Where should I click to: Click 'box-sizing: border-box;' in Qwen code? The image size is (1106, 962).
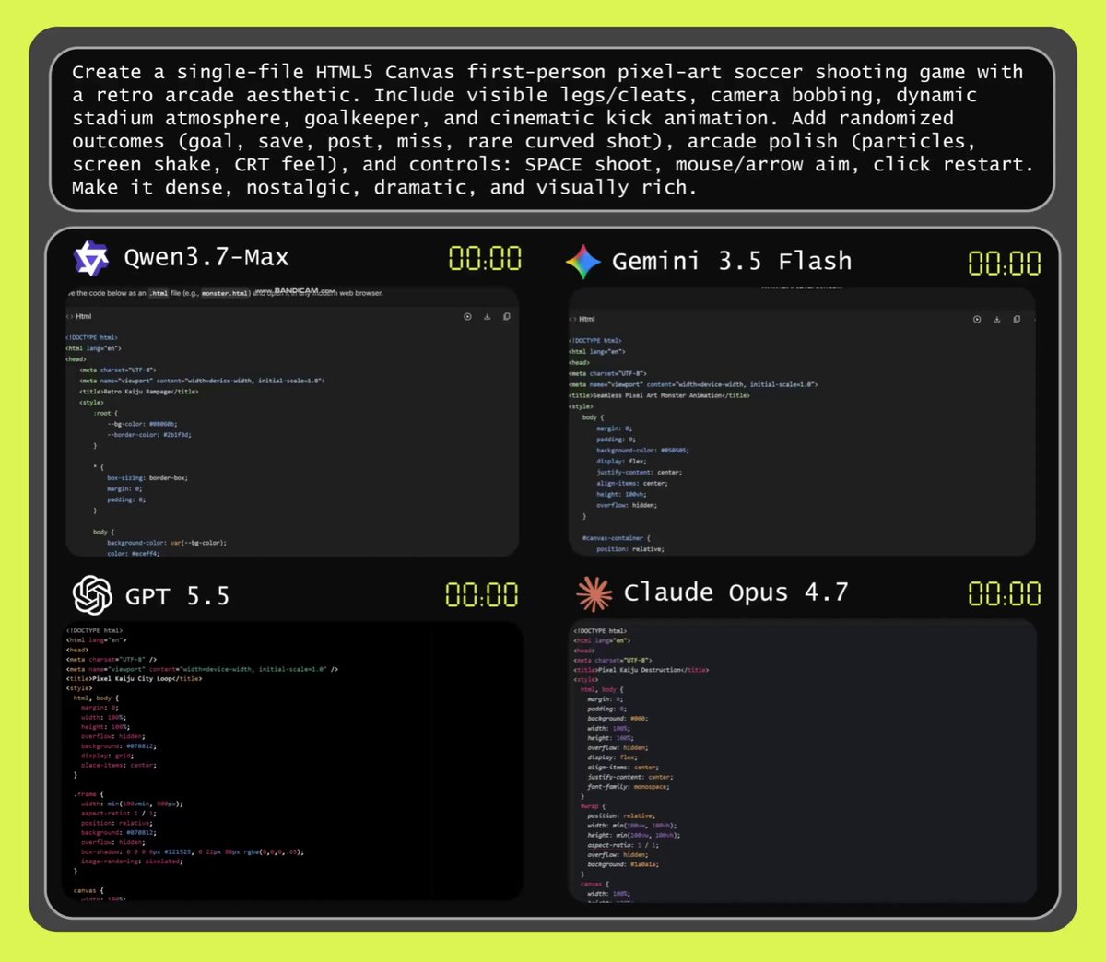pos(147,478)
